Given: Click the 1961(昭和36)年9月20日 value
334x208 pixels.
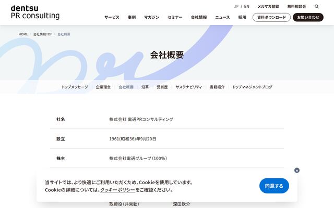Looking at the screenshot, I should tap(133, 139).
